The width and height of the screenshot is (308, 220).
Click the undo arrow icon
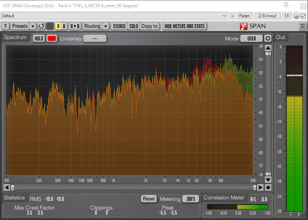coord(41,26)
